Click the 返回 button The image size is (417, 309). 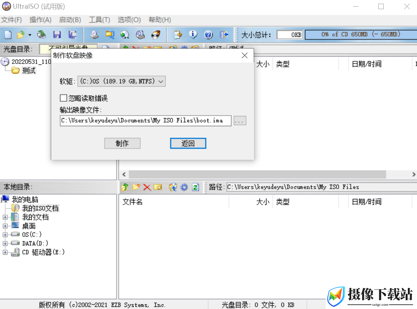tap(188, 143)
